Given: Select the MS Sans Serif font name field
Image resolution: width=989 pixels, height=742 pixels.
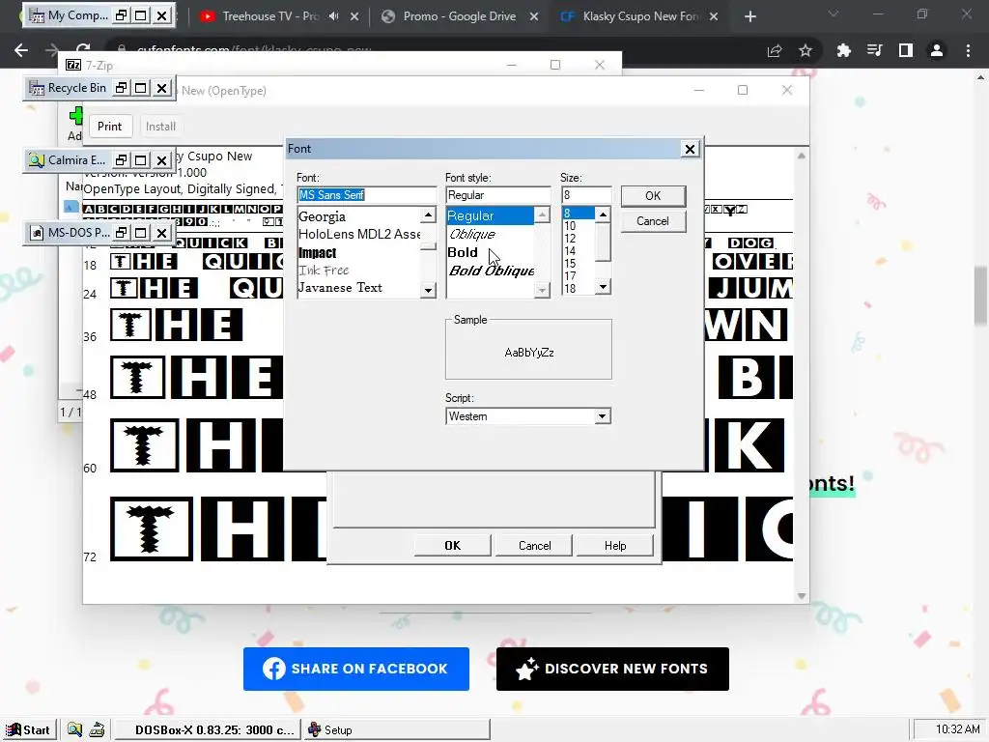Looking at the screenshot, I should tap(367, 195).
